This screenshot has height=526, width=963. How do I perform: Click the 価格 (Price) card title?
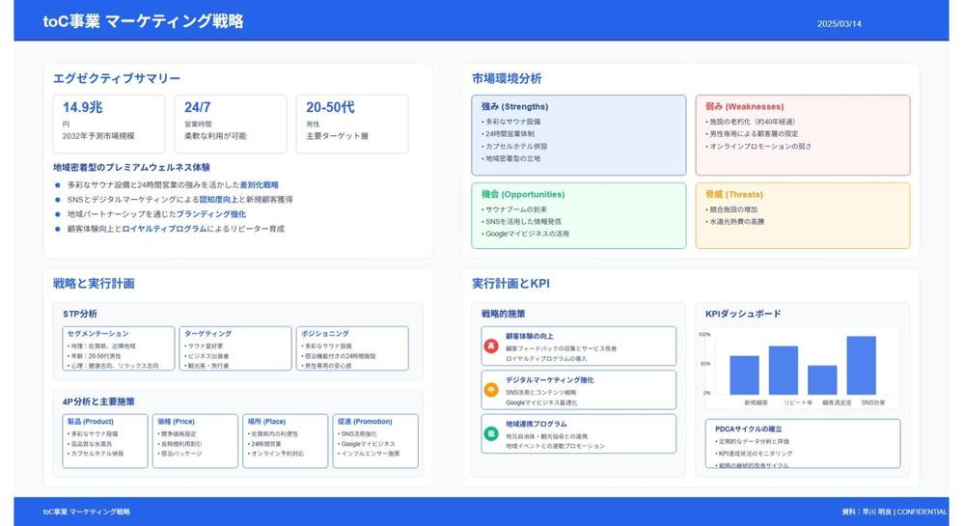pos(176,422)
